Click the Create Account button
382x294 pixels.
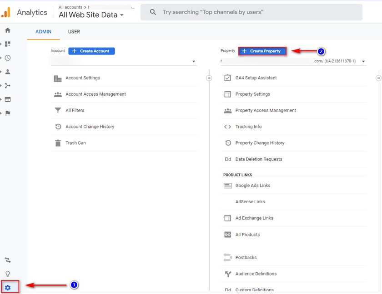tap(91, 51)
